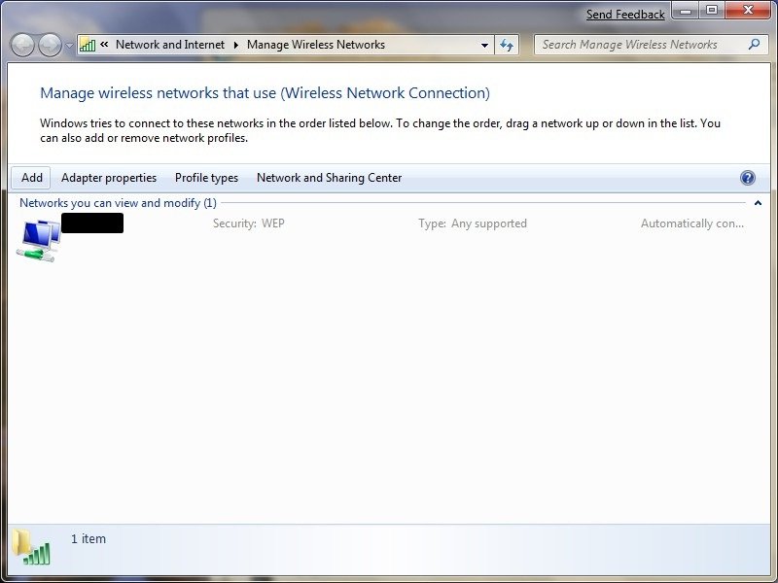Show hidden breadcrumbs via double chevron
This screenshot has width=778, height=583.
click(104, 45)
